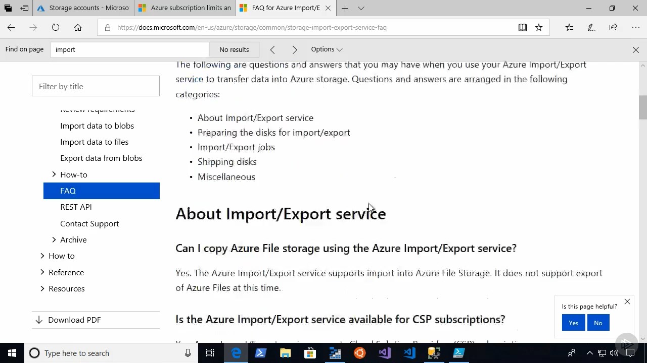Go to previous find result arrow
Viewport: 647px width, 363px height.
(x=272, y=49)
